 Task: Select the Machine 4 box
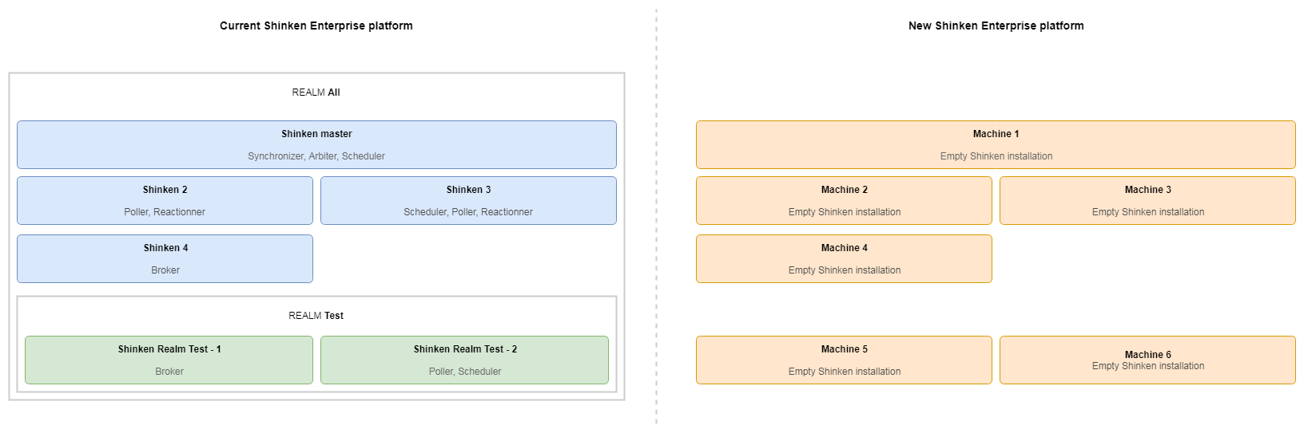pos(844,259)
